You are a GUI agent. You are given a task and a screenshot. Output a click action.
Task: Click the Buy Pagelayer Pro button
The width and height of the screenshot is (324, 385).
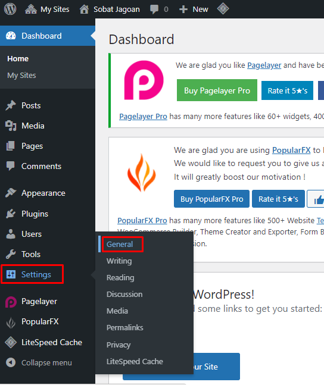coord(217,90)
